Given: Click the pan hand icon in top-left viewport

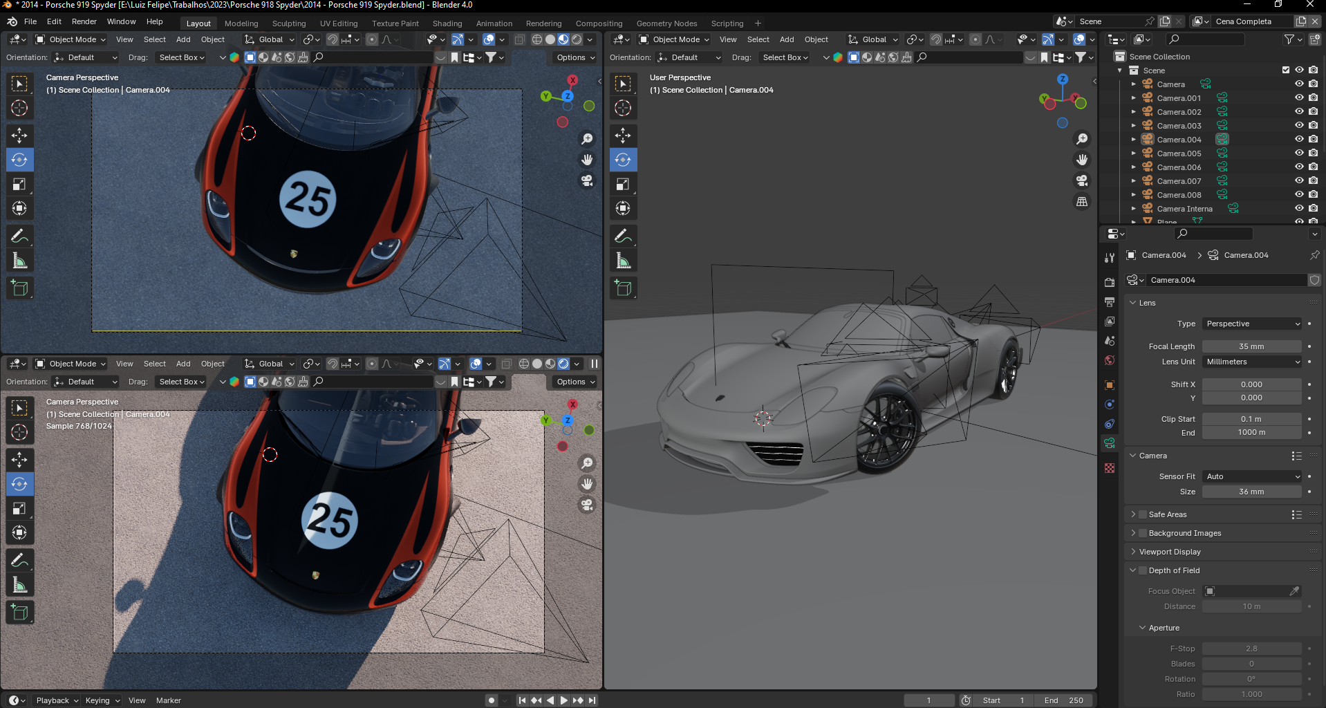Looking at the screenshot, I should tap(587, 160).
